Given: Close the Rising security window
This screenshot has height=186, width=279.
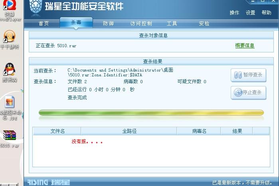Looking at the screenshot, I should tap(274, 1).
